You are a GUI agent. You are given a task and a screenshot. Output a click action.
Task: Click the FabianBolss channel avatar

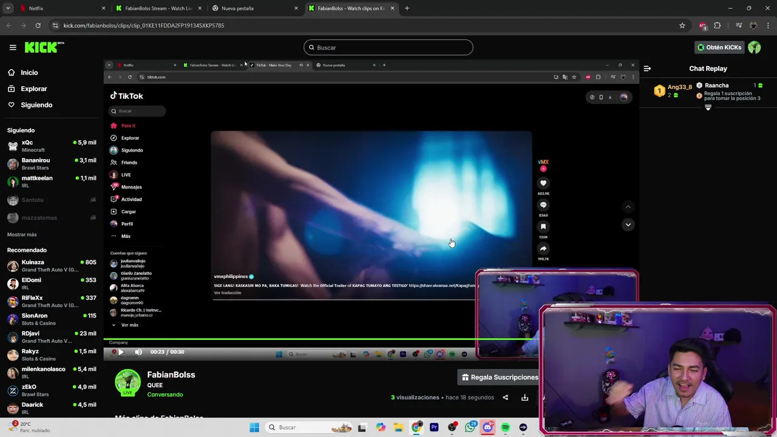(127, 382)
